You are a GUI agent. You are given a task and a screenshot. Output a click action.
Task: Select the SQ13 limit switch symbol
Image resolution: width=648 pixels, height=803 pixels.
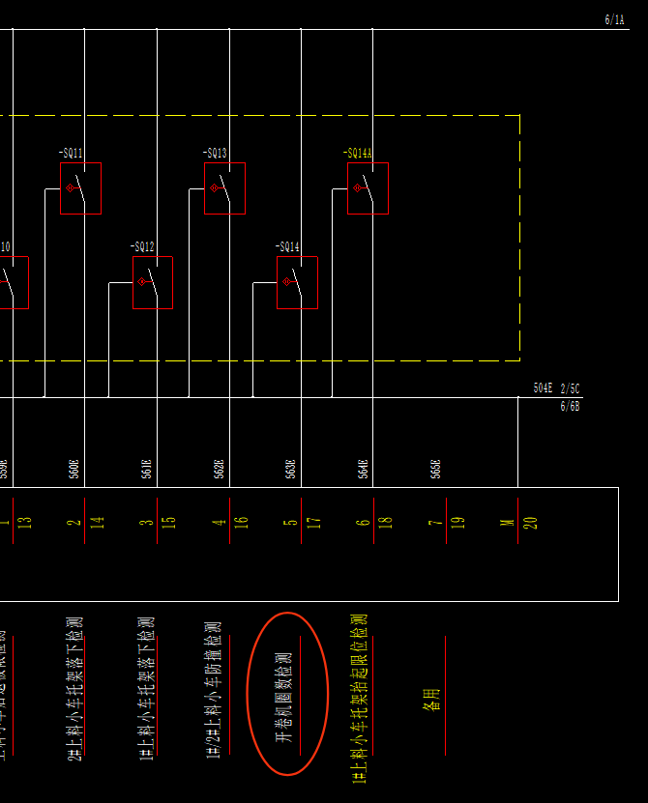click(224, 188)
